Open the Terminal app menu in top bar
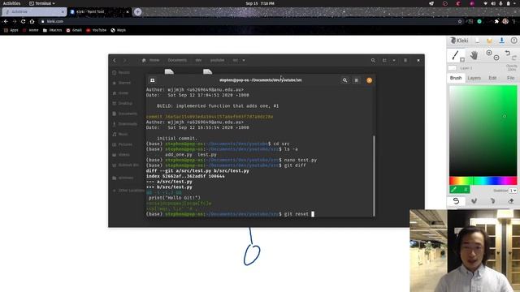The height and width of the screenshot is (292, 520). (x=42, y=3)
